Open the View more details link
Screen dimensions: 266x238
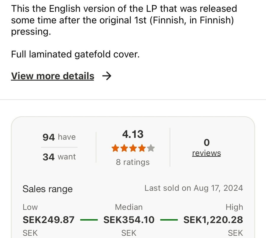point(53,76)
